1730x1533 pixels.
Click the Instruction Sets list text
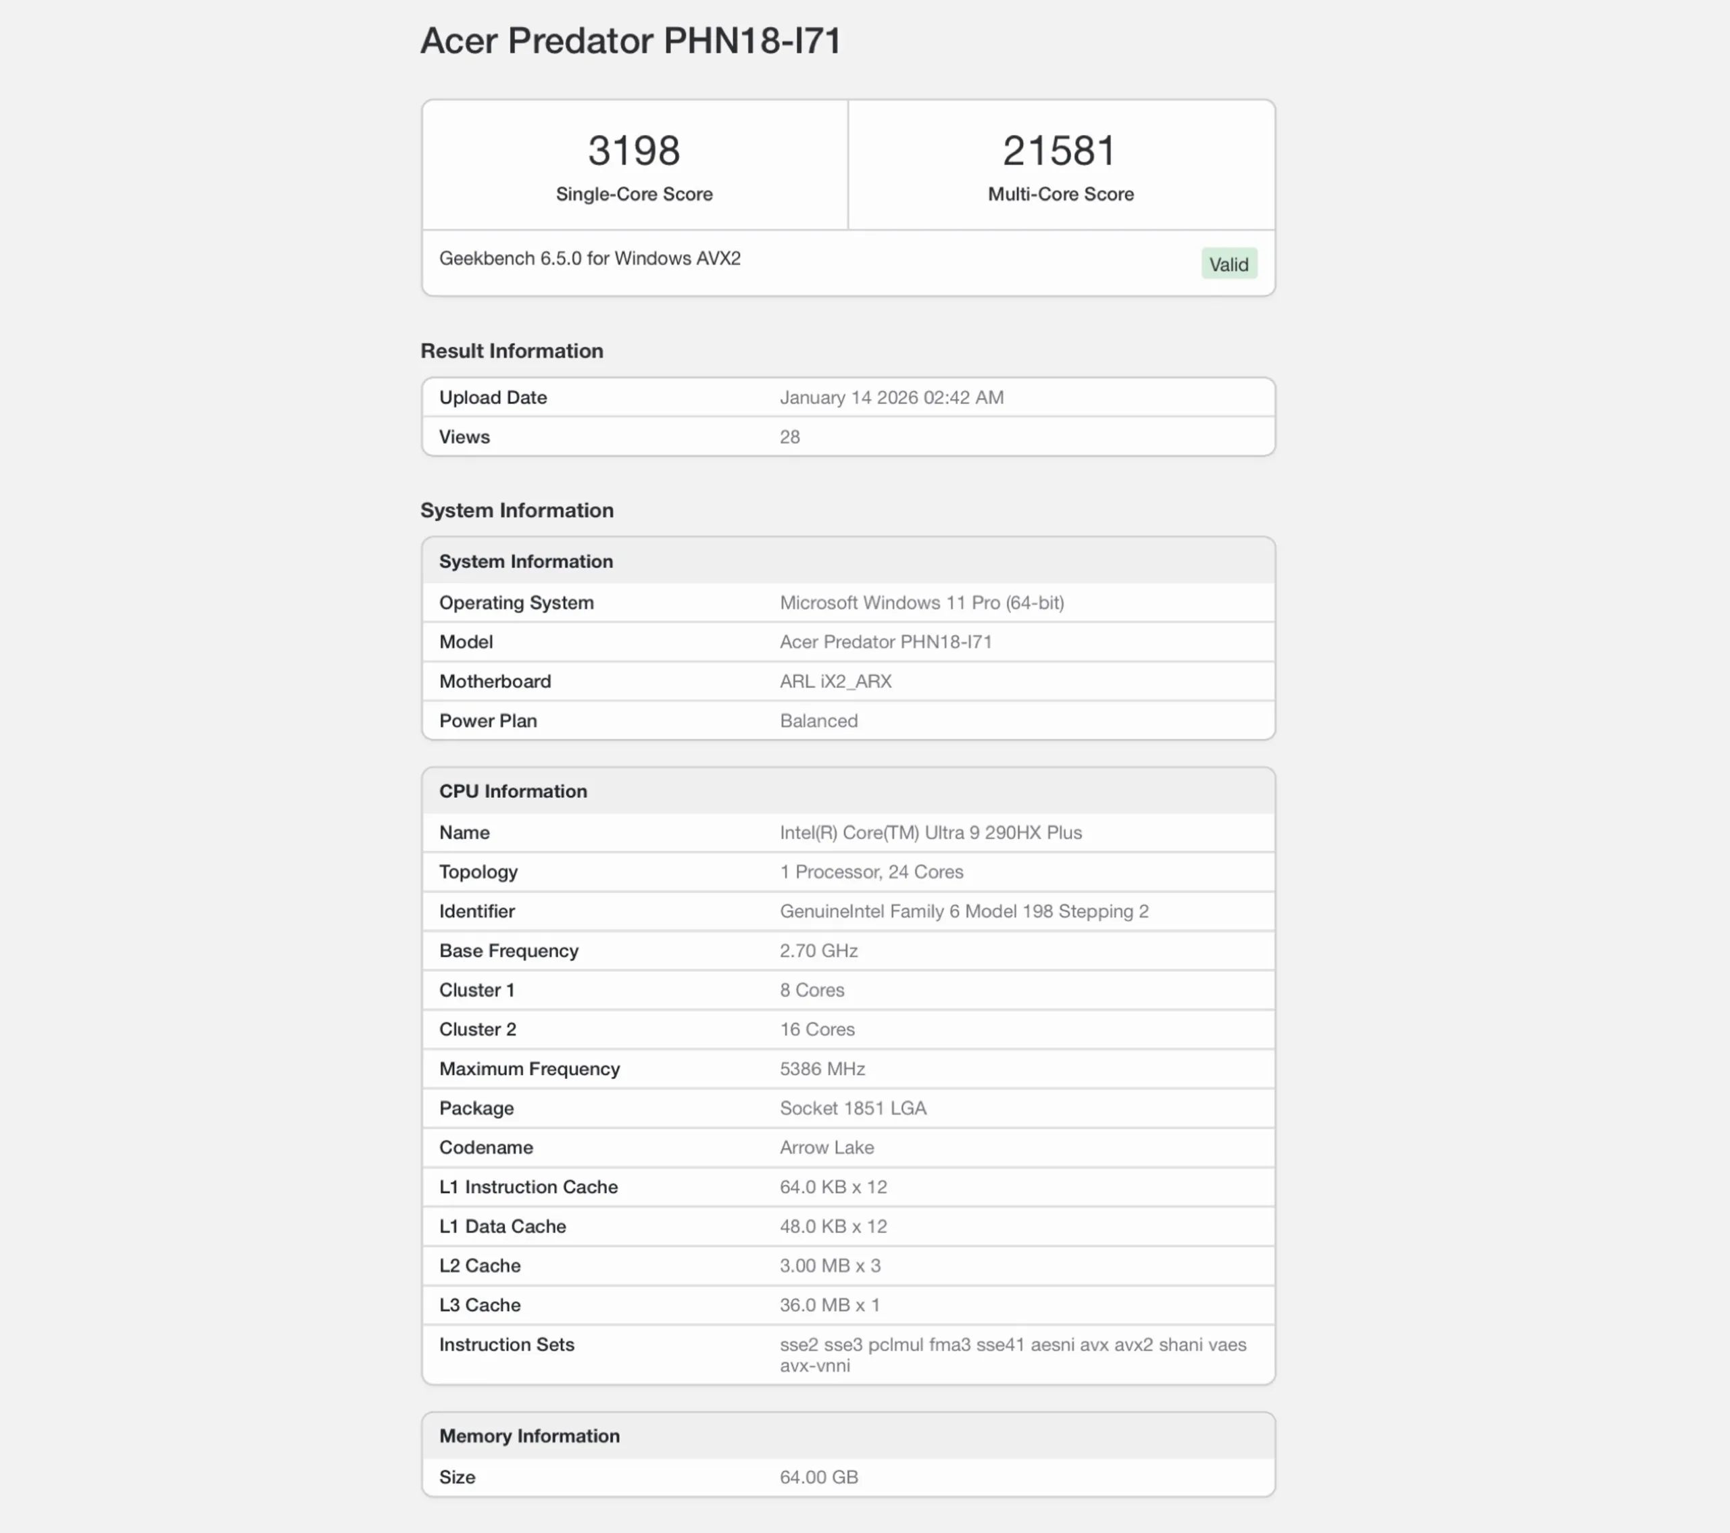point(1012,1355)
